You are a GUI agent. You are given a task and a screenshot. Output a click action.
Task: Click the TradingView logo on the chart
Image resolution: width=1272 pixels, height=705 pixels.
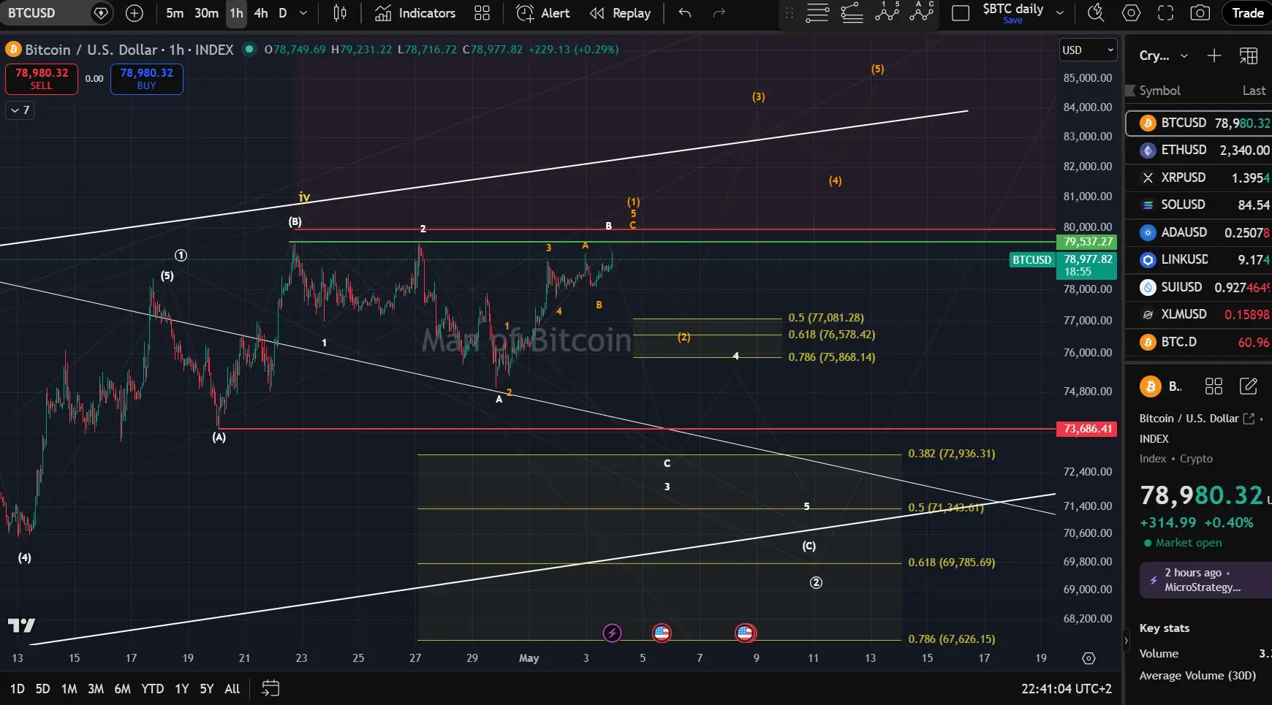tap(21, 625)
